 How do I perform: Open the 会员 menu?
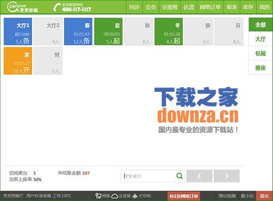[x=151, y=7]
